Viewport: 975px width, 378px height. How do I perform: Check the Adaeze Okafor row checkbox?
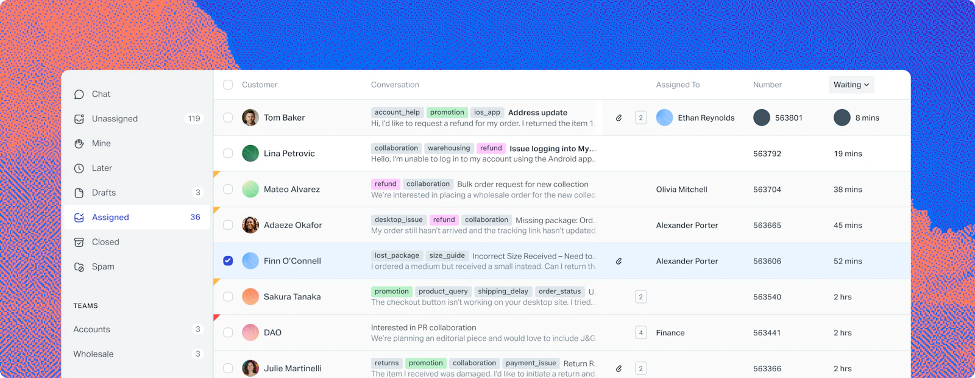(228, 225)
